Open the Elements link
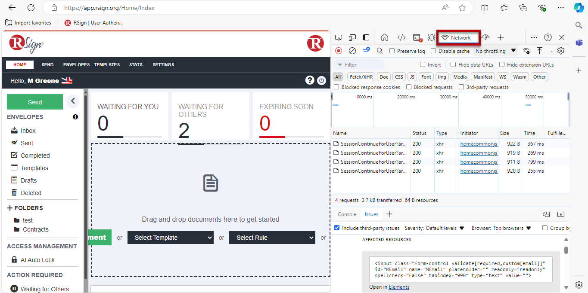The image size is (588, 293). click(x=399, y=287)
